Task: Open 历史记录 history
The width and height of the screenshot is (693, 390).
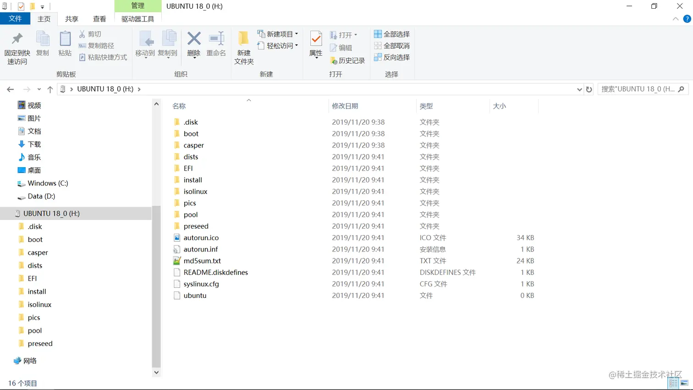Action: coord(347,60)
